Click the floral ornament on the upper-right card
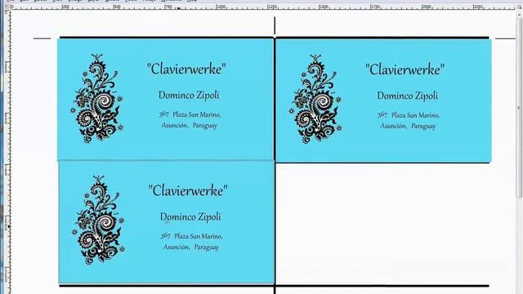The width and height of the screenshot is (523, 294). click(315, 99)
